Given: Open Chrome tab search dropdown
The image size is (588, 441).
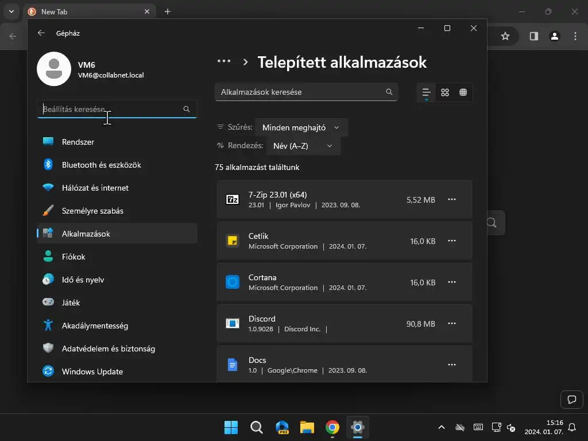Looking at the screenshot, I should point(11,11).
